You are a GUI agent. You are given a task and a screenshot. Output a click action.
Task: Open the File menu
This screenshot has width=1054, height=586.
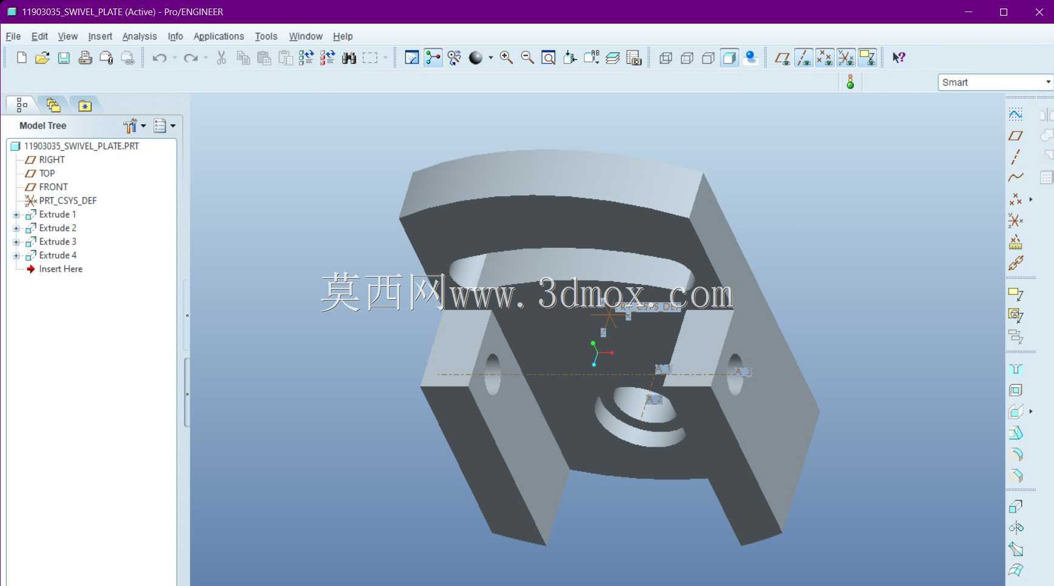(13, 36)
